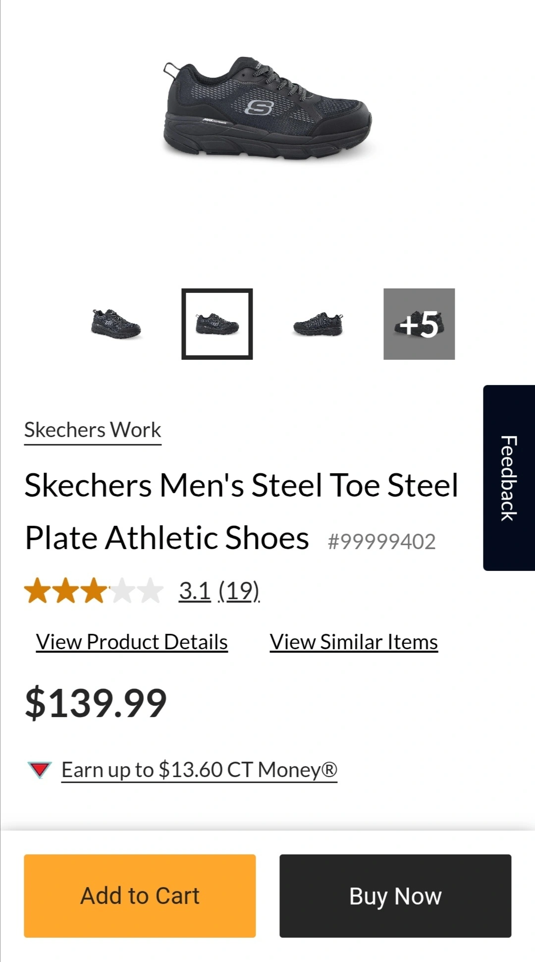Select the first shoe thumbnail
Screen dimensions: 535x962
pyautogui.click(x=116, y=324)
